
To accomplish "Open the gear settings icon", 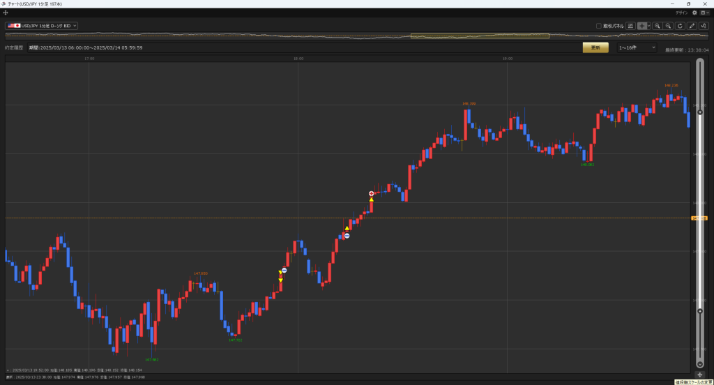I will coord(694,13).
